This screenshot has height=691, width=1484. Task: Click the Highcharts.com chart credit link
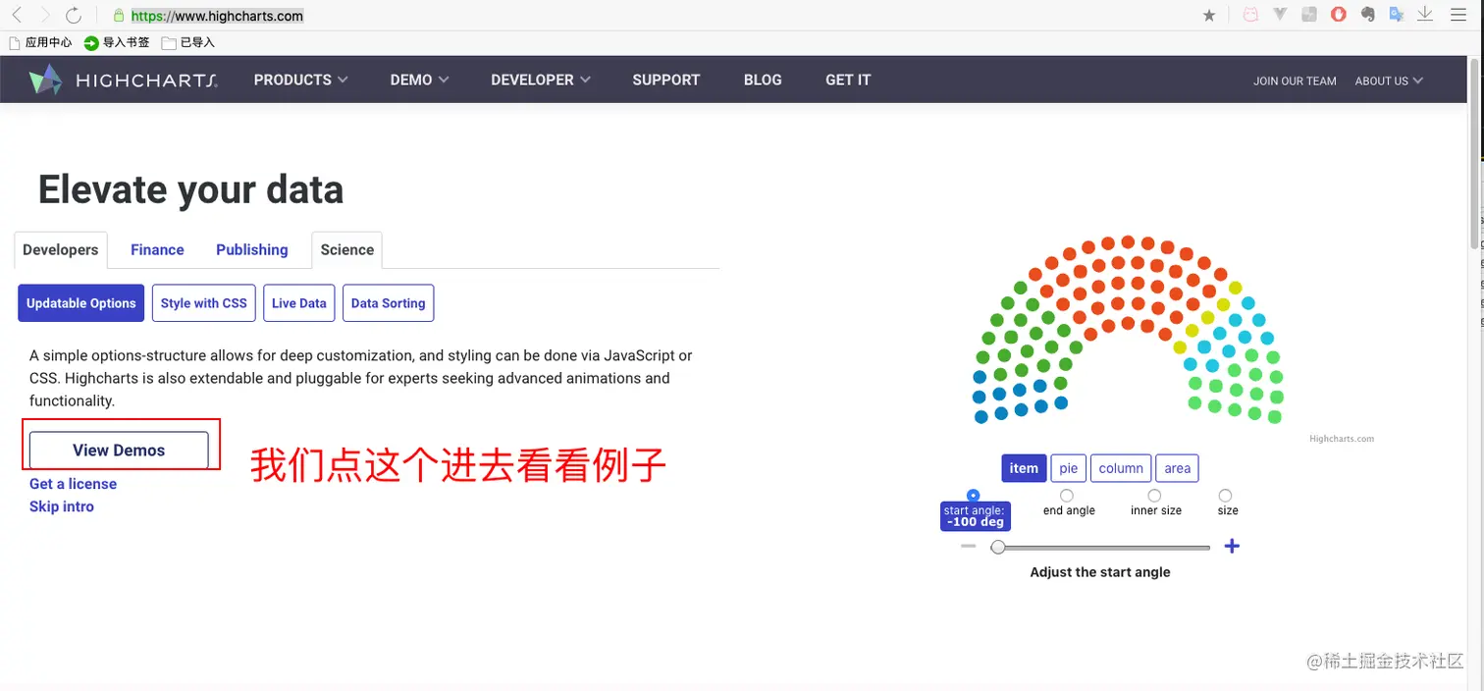pyautogui.click(x=1342, y=439)
